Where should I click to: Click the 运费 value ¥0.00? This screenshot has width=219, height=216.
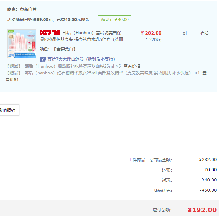tap(211, 170)
